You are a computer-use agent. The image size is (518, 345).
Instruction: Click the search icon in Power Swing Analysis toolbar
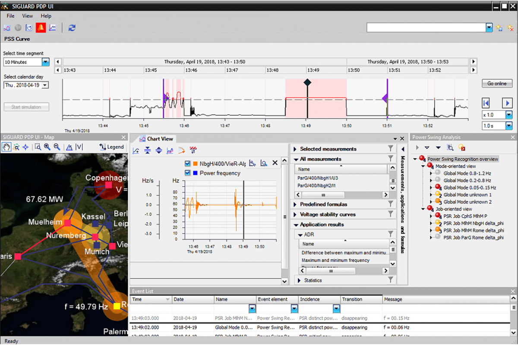tap(450, 147)
